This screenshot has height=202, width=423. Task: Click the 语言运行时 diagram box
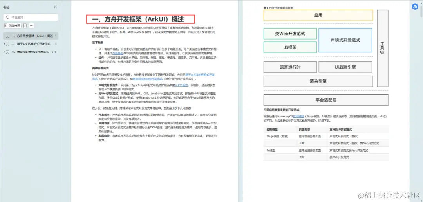point(290,67)
